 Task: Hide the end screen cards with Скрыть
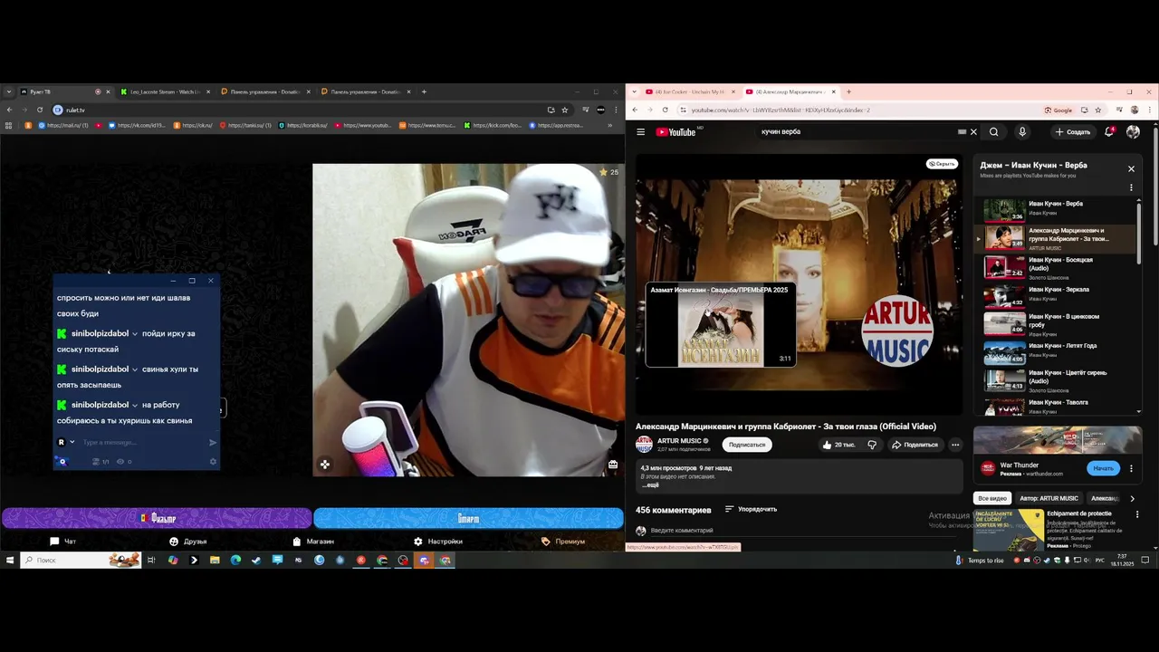[x=942, y=164]
